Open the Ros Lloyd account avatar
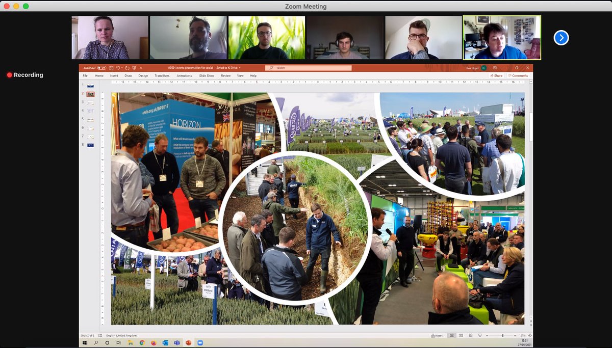 pos(483,68)
